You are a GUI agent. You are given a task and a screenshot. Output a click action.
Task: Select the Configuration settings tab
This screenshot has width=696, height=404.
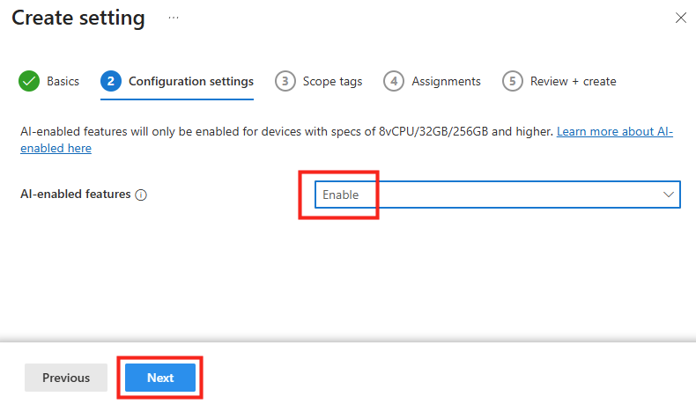pyautogui.click(x=191, y=81)
